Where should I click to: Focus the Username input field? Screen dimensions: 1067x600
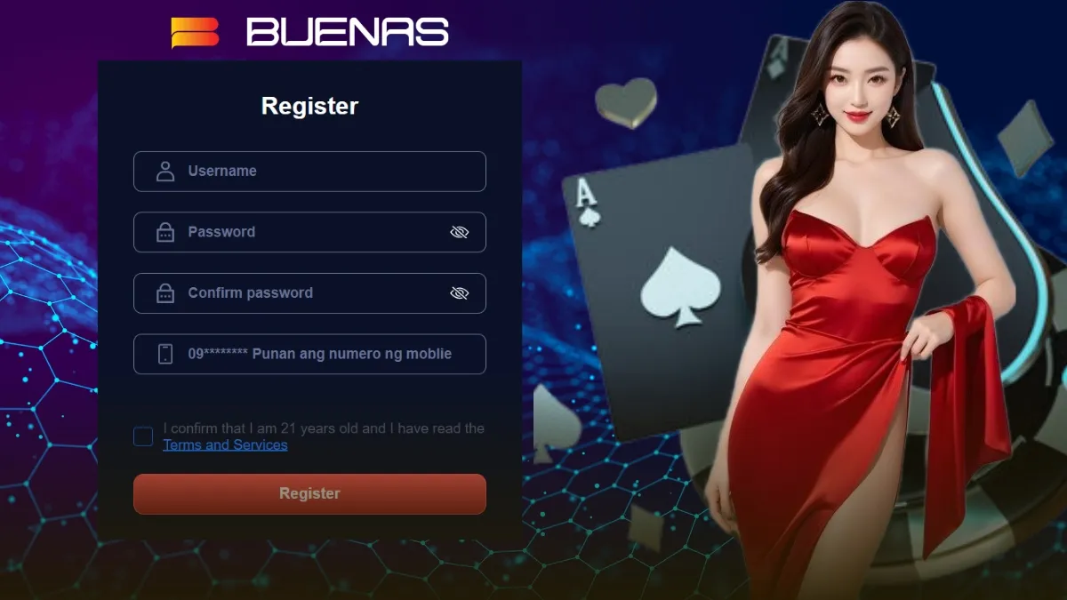tap(309, 172)
